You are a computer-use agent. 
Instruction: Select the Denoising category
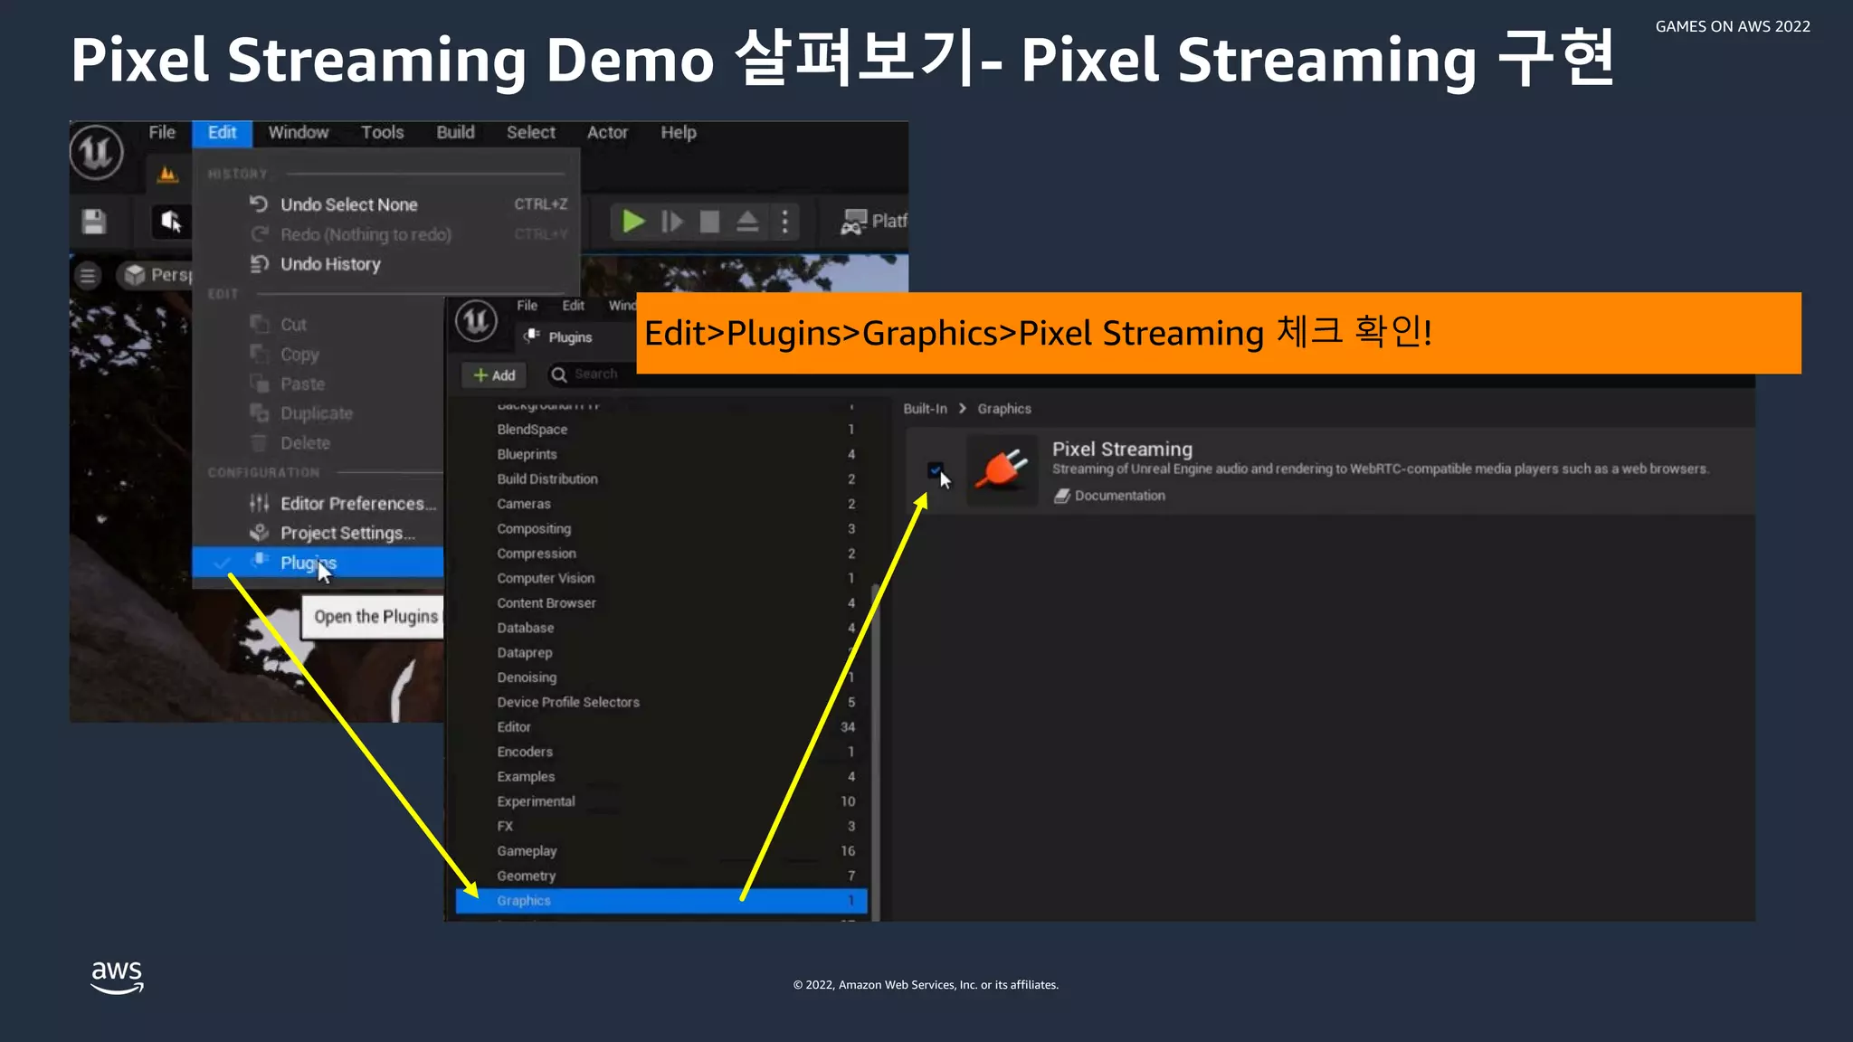click(x=660, y=677)
